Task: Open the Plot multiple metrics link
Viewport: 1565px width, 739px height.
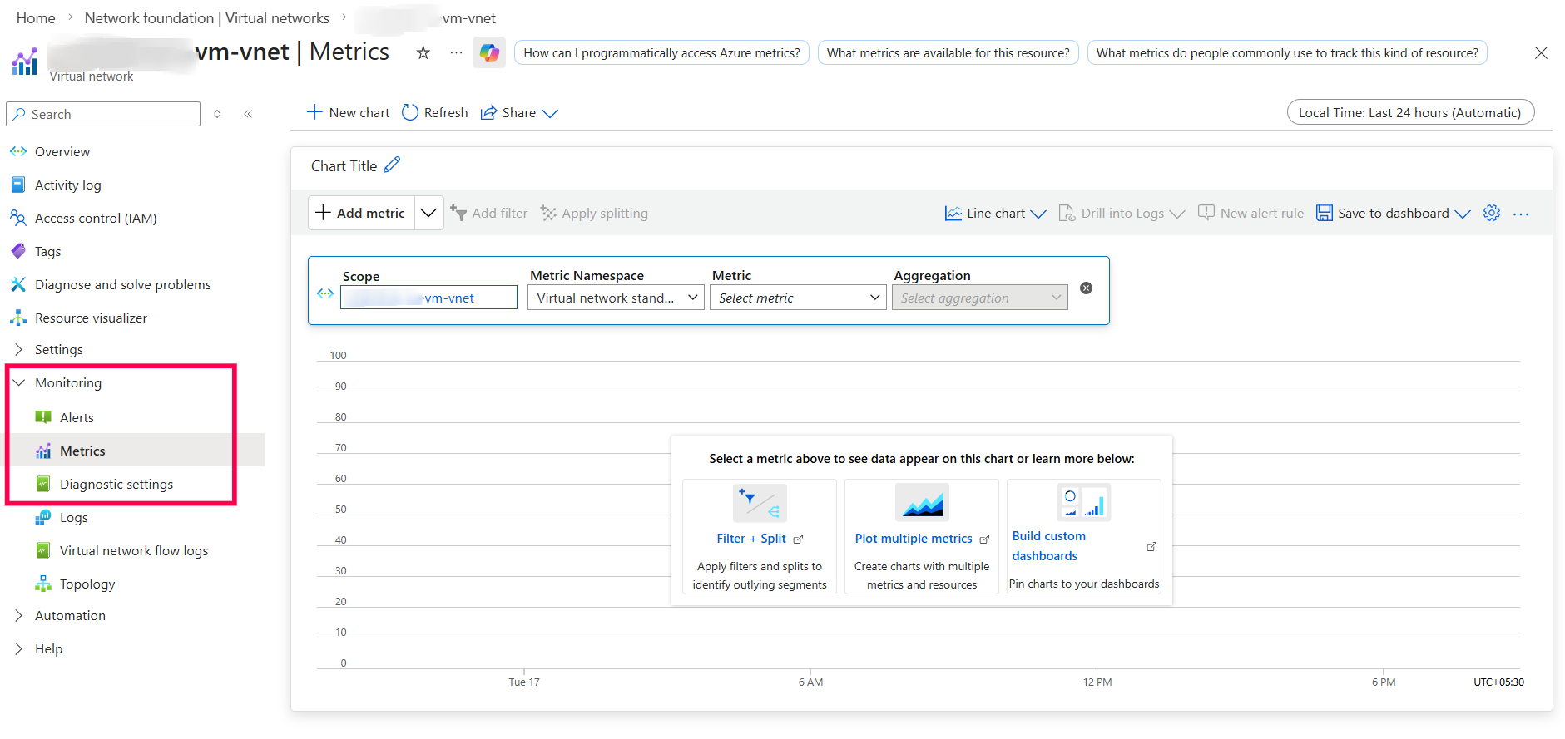Action: (x=914, y=539)
